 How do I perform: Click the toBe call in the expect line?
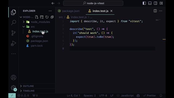click(x=100, y=37)
